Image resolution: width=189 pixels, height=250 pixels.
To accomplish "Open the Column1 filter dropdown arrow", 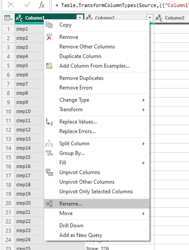I will pyautogui.click(x=80, y=18).
